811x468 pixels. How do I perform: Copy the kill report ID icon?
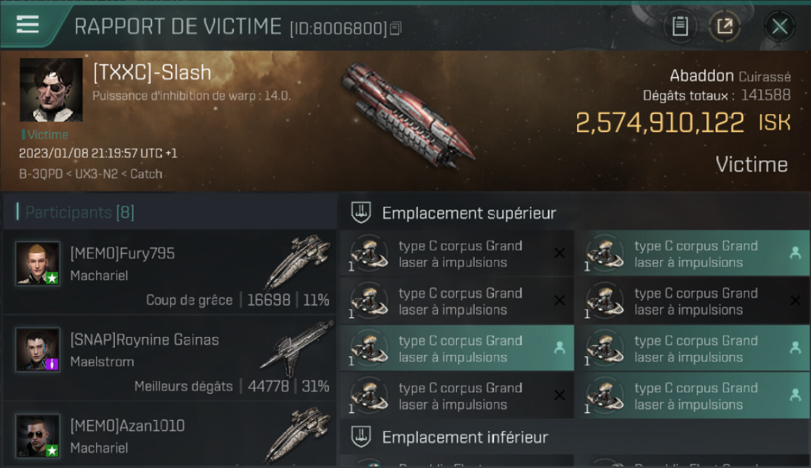pyautogui.click(x=396, y=29)
